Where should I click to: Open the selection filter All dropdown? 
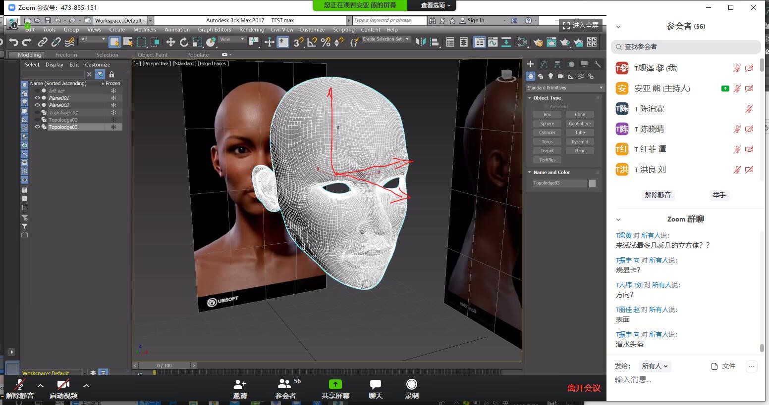[x=93, y=39]
